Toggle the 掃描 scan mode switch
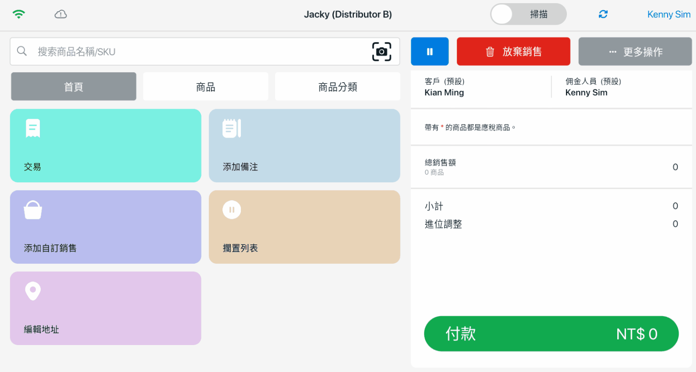Screen dimensions: 696x372 (528, 14)
